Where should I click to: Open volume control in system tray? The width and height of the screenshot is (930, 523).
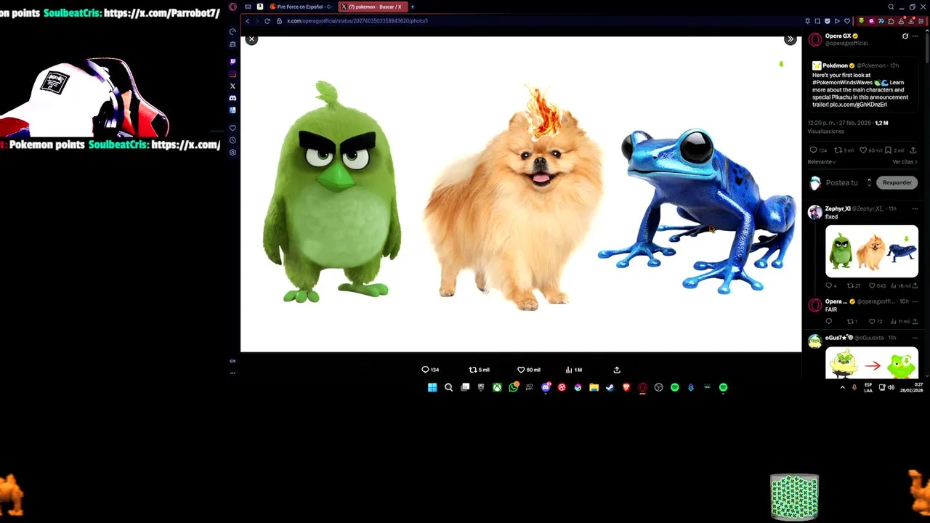(x=891, y=388)
